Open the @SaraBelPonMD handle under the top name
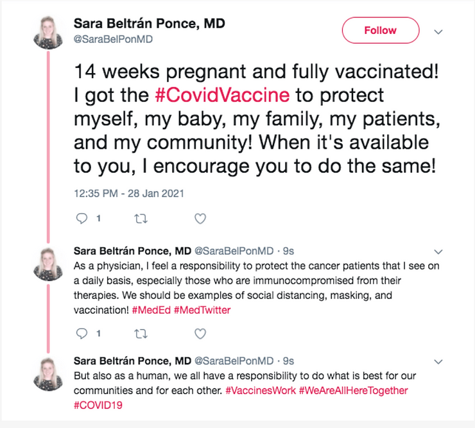The image size is (475, 428). (x=114, y=40)
